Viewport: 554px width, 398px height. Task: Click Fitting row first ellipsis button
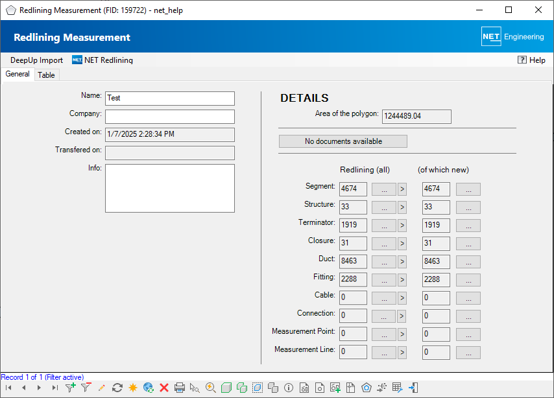pyautogui.click(x=384, y=279)
